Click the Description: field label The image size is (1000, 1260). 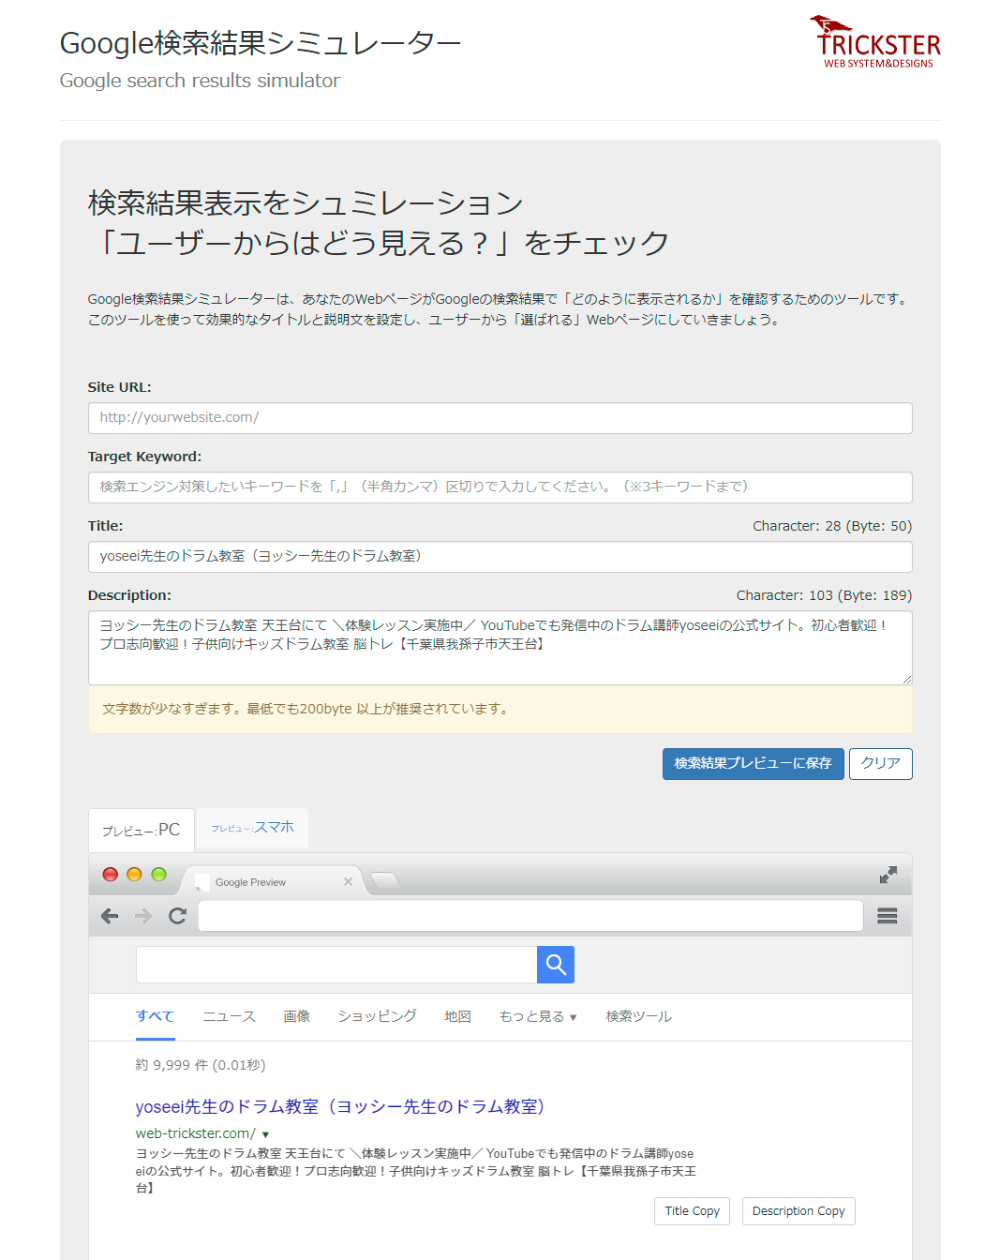click(x=129, y=595)
